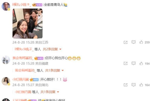Like the comment with 259 likes
Viewport: 152px width, 101px height.
pos(141,42)
